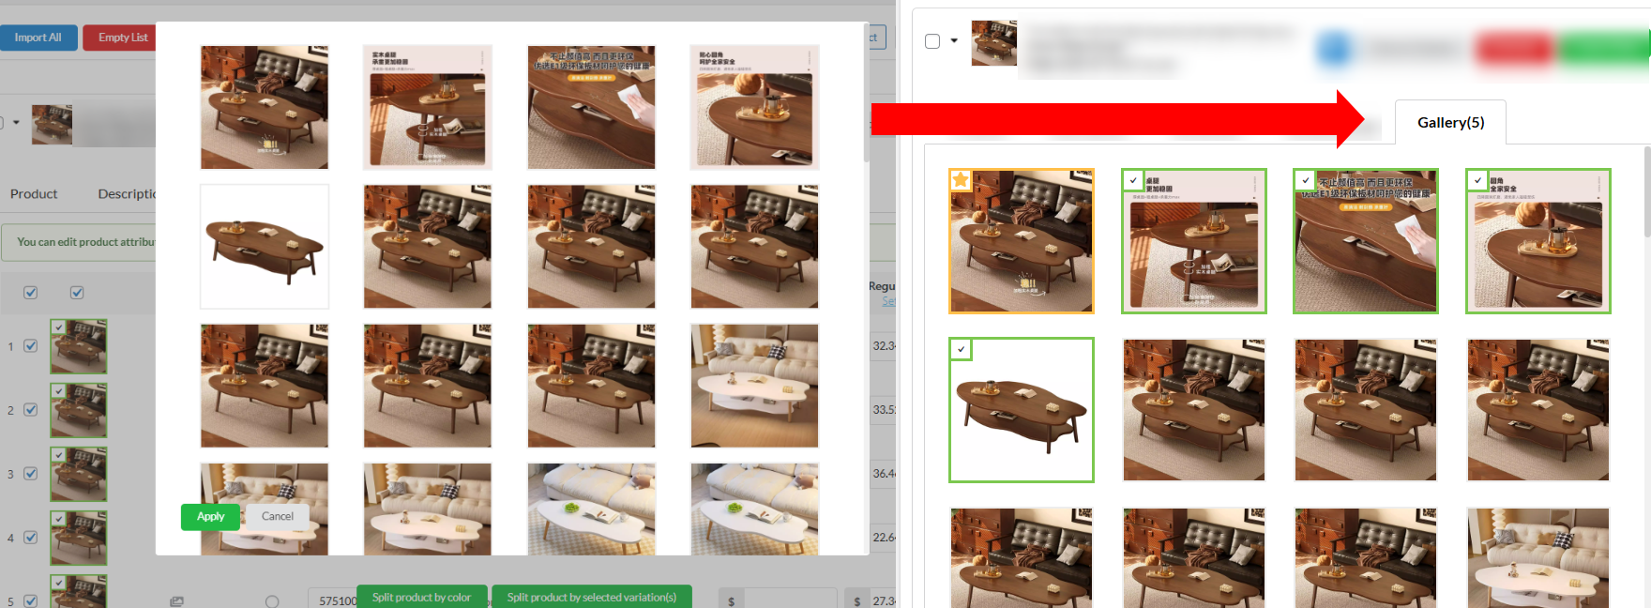
Task: Click the cream table with beige sofa image in right gallery
Action: [x=1538, y=558]
